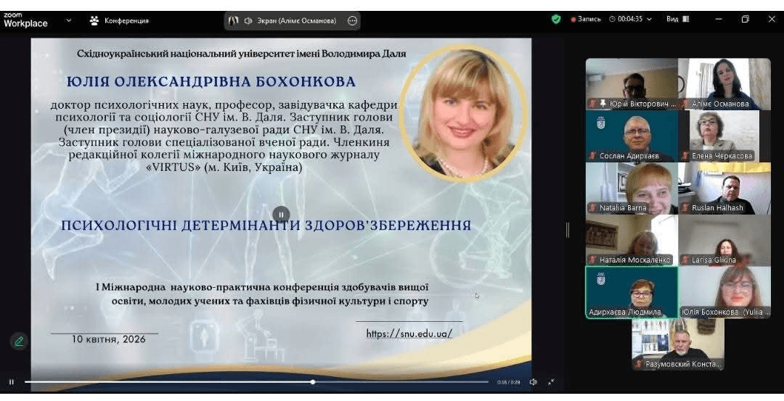This screenshot has height=401, width=784.
Task: Click muted mic icon on Ruslan Halhash tile
Action: 685,207
